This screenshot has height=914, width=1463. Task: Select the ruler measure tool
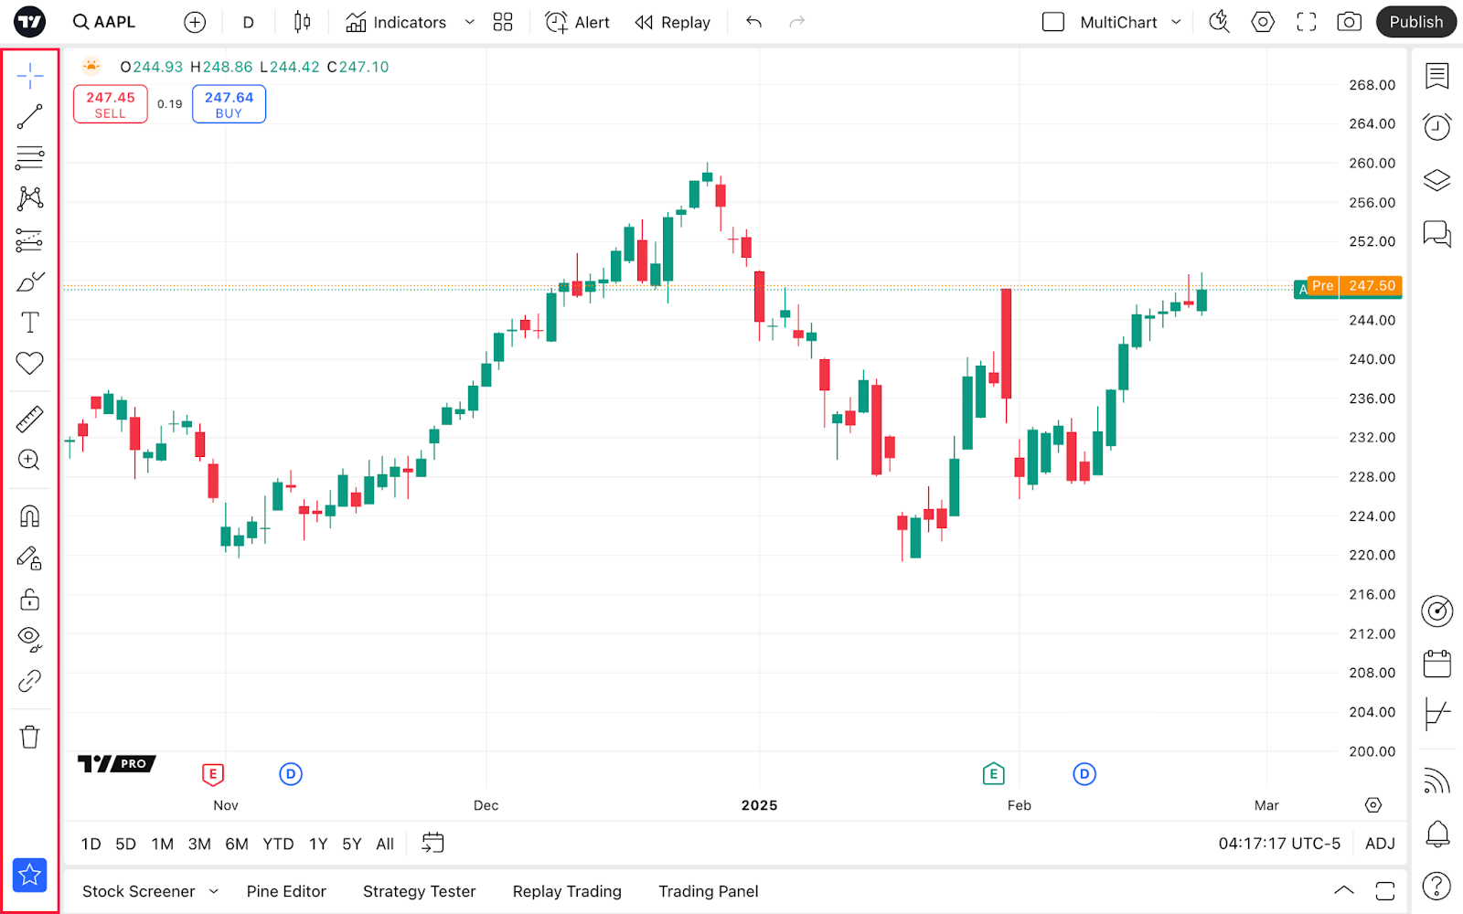(x=29, y=419)
